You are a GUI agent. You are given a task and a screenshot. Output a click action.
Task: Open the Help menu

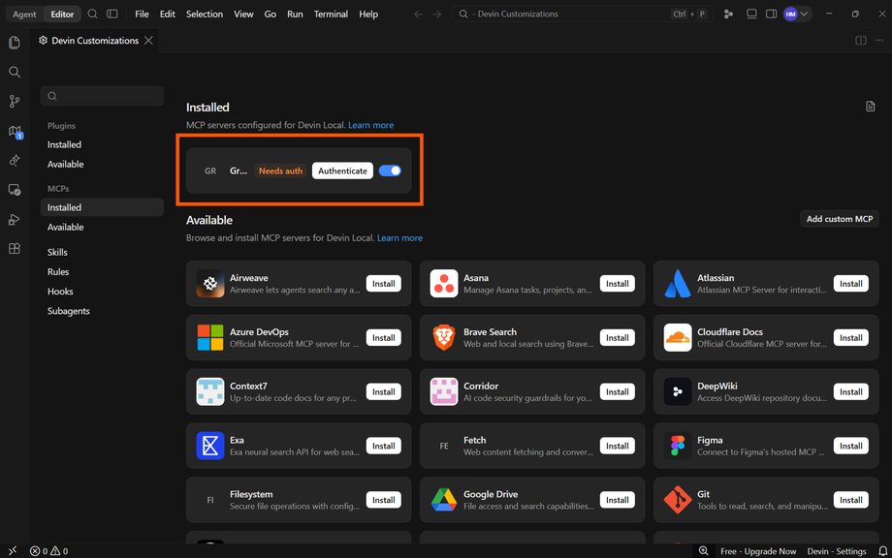(368, 15)
